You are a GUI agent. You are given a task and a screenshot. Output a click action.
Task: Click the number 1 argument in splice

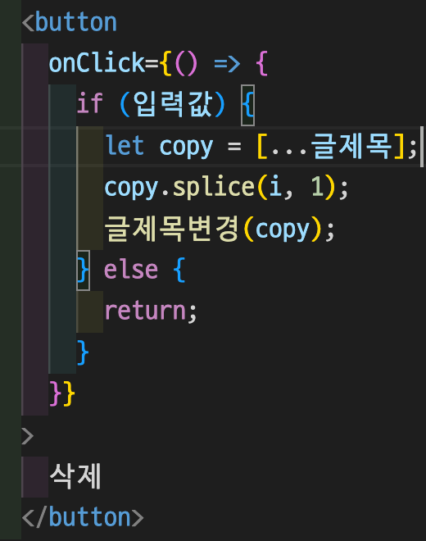click(x=317, y=187)
